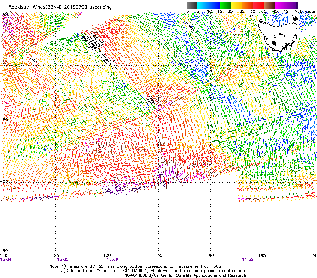Click the 11:32 pass time label
This screenshot has width=317, height=278.
click(248, 260)
